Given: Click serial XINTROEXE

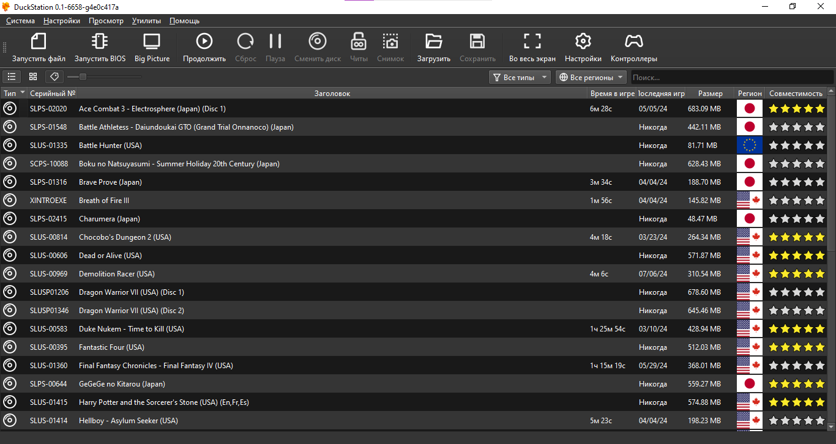Looking at the screenshot, I should pos(48,201).
